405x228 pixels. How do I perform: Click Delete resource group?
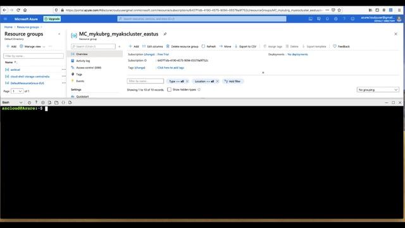(x=182, y=46)
